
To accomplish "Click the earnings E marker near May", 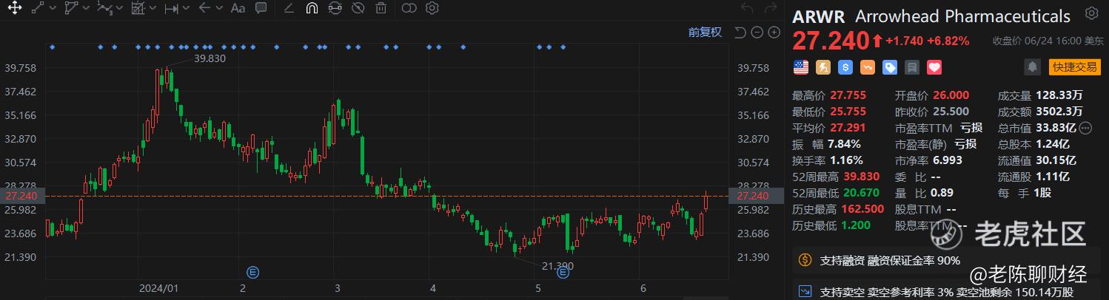I will [x=563, y=272].
